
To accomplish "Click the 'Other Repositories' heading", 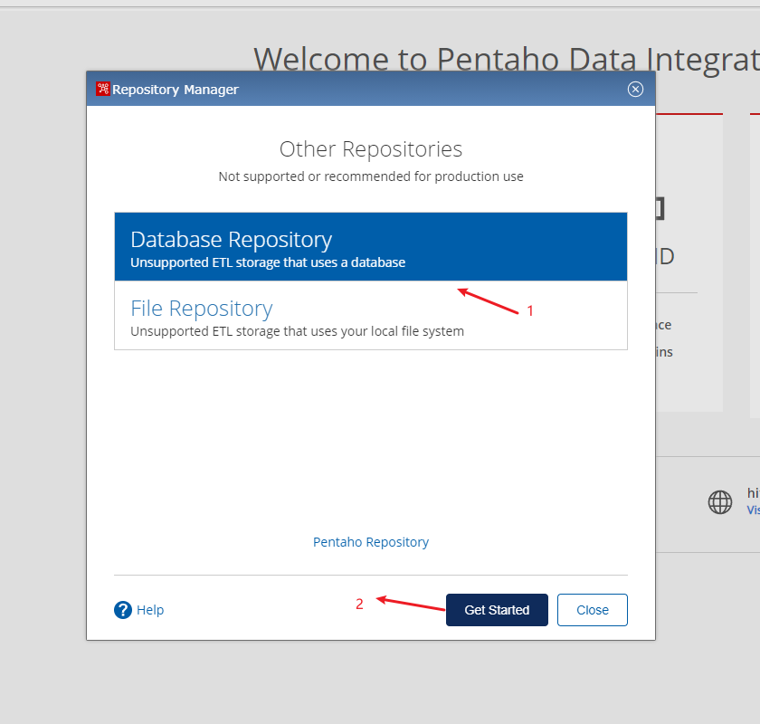I will coord(371,149).
